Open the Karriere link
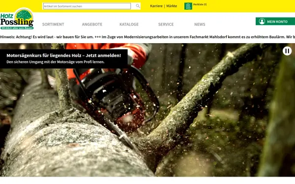Screen dimensions: 295x184 156,6
